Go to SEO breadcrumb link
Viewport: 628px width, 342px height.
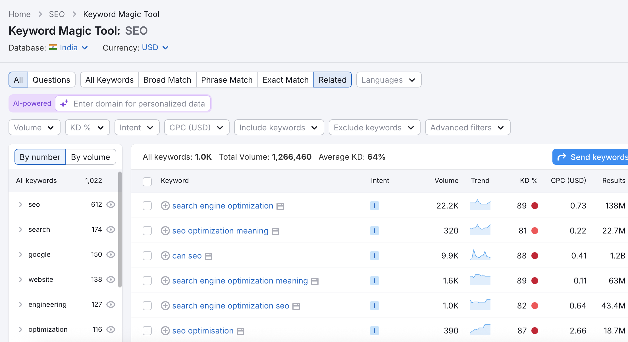(x=57, y=14)
